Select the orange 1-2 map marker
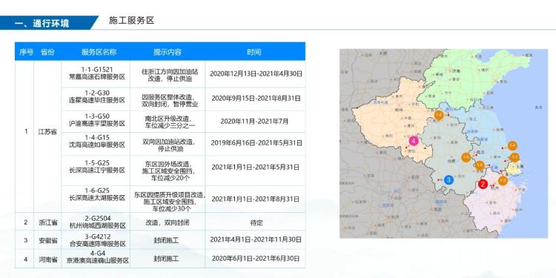Image resolution: width=556 pixels, height=278 pixels. click(x=439, y=115)
